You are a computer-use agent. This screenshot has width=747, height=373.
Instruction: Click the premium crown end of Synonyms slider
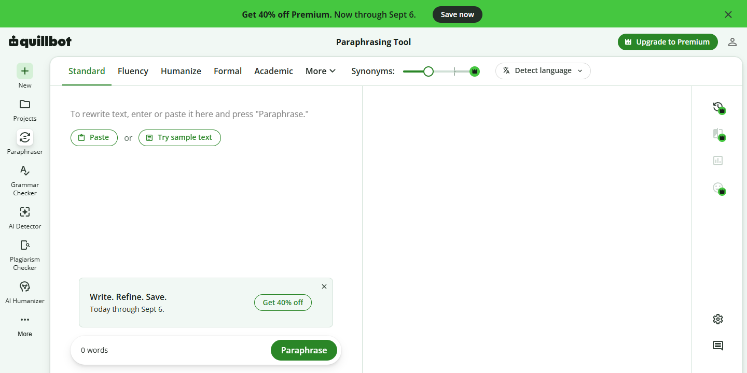(x=474, y=71)
